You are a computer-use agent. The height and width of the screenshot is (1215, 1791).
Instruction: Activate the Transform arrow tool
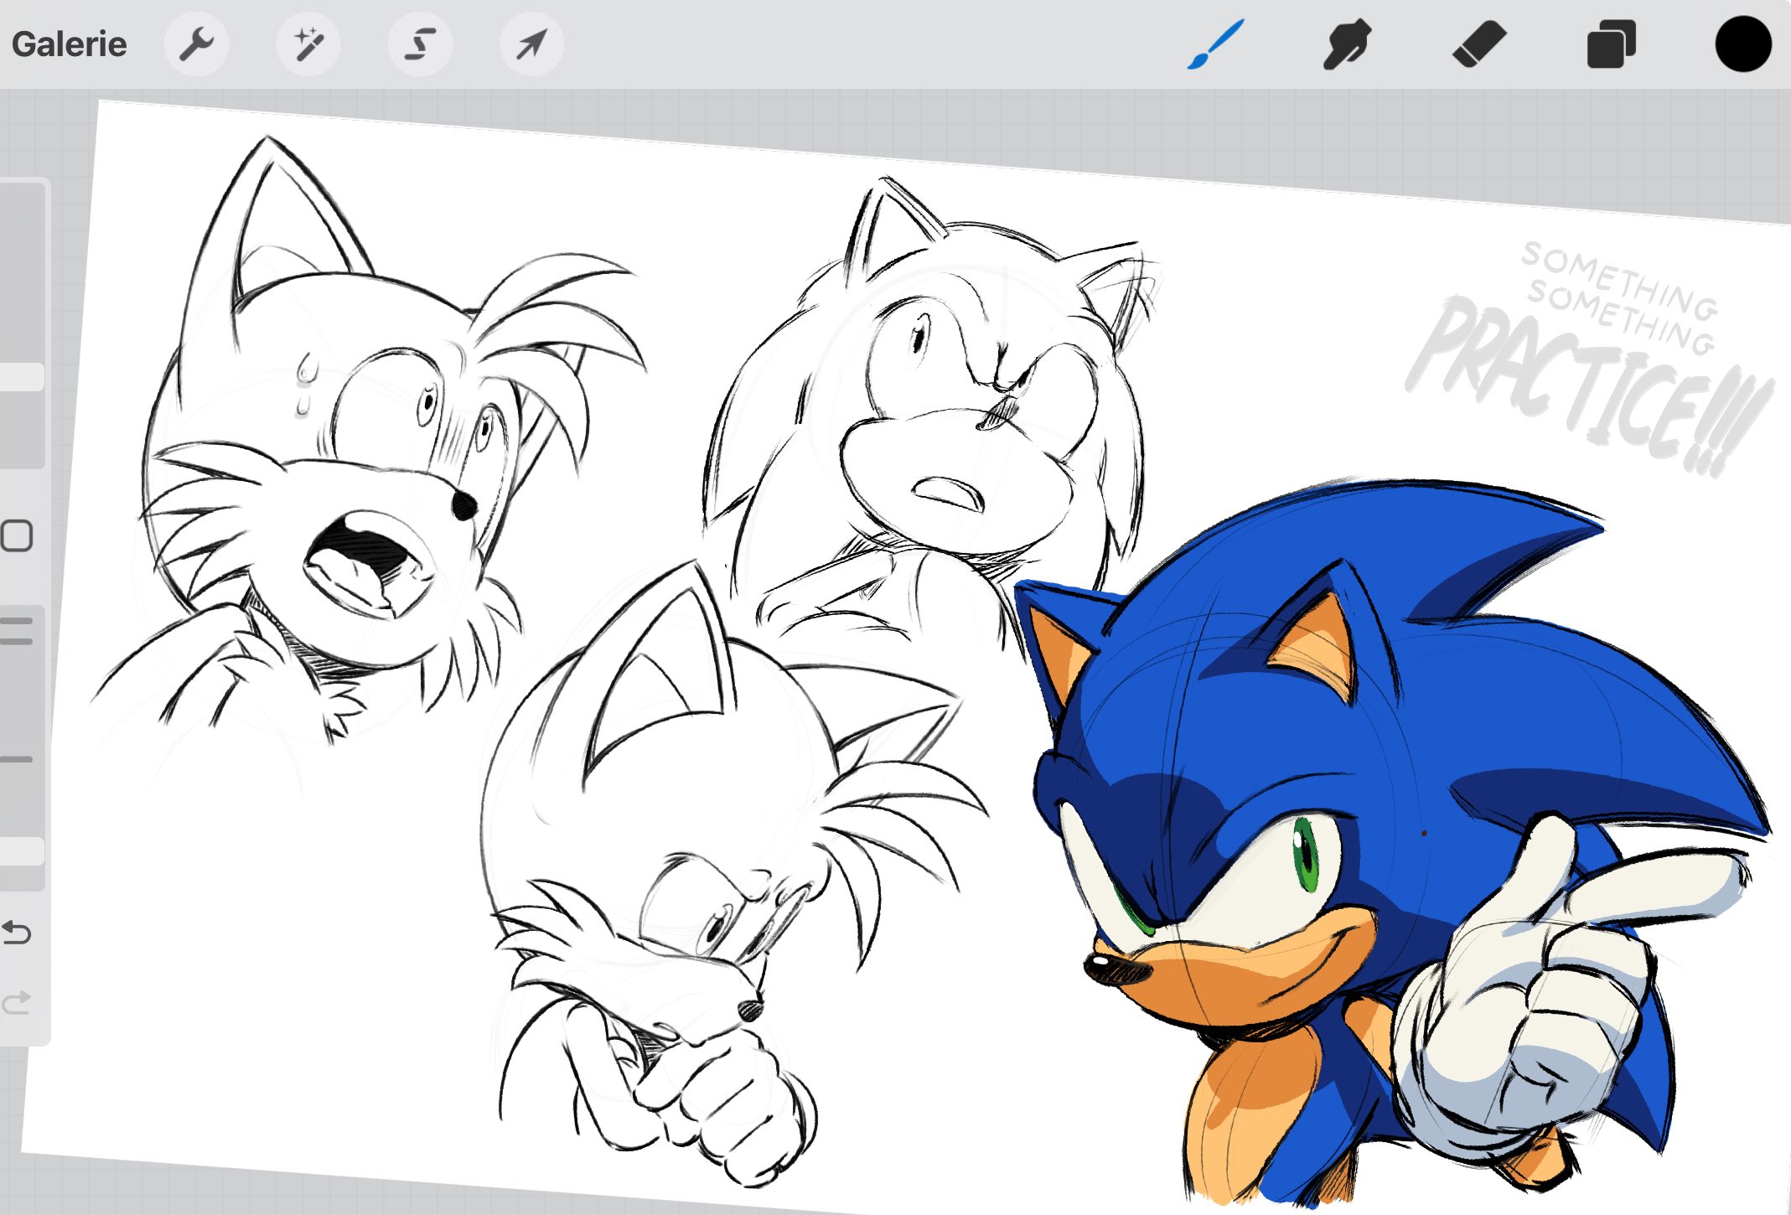(531, 44)
